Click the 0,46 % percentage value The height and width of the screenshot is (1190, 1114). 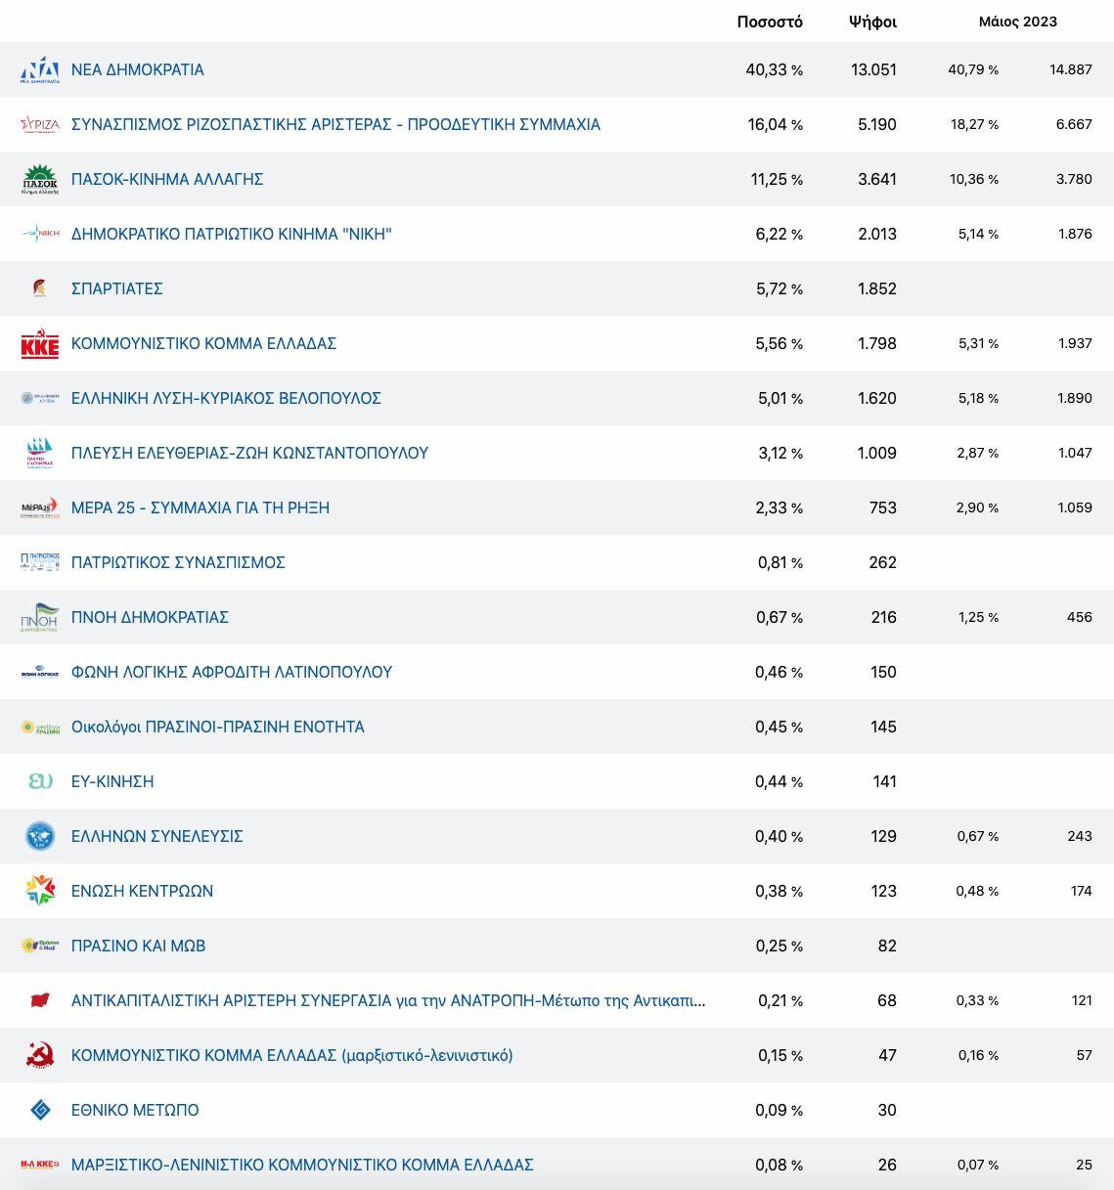779,672
